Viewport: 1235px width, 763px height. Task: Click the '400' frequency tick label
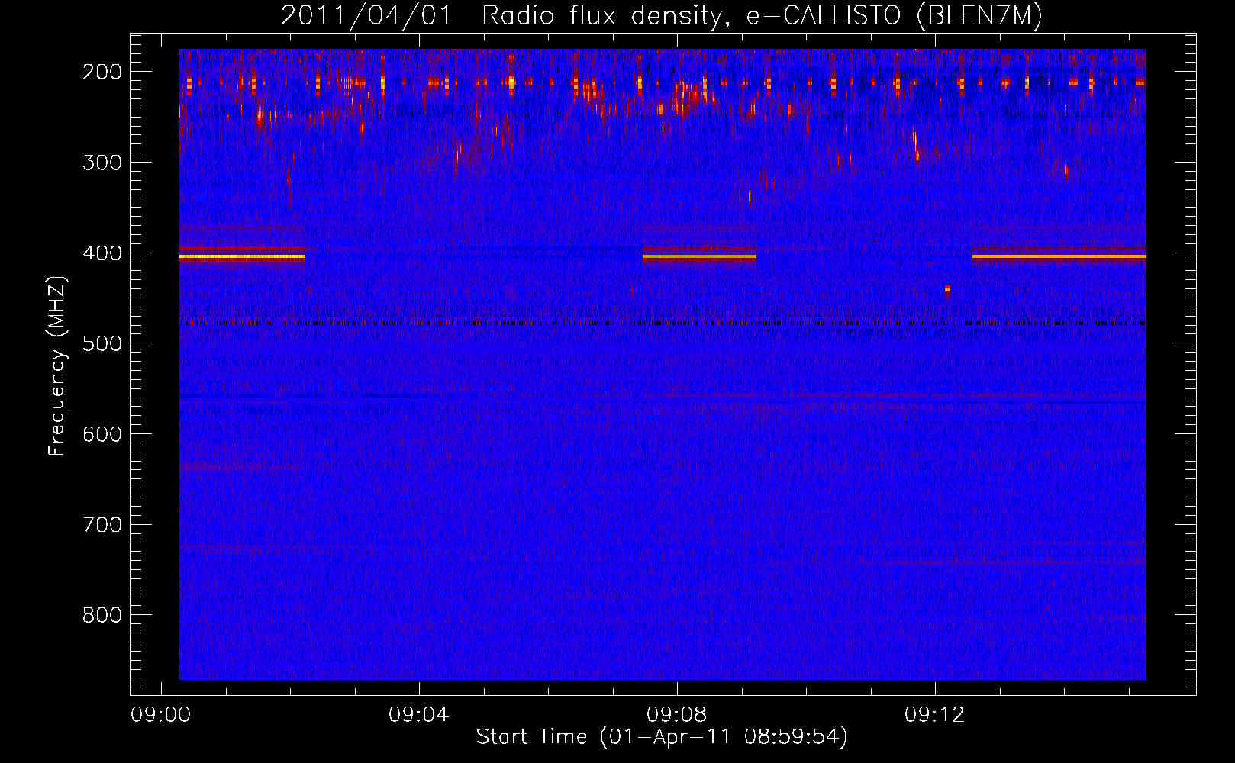click(102, 253)
